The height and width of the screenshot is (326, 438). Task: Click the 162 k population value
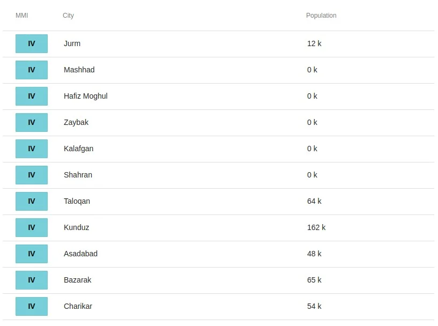point(316,227)
